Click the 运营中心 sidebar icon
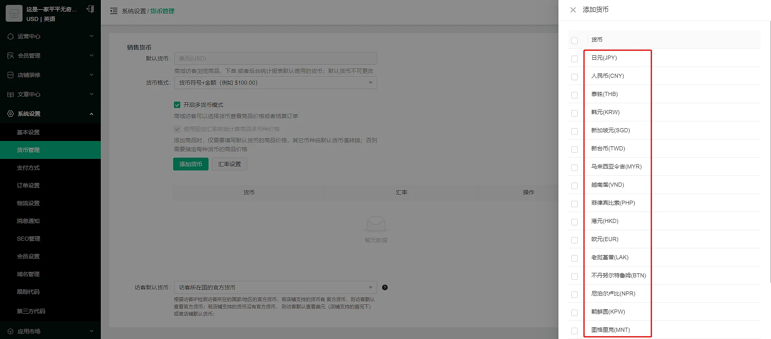Image resolution: width=771 pixels, height=339 pixels. (x=10, y=36)
